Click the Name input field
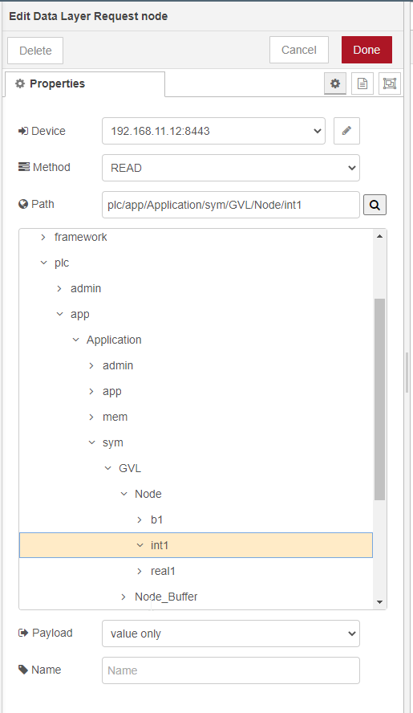This screenshot has height=713, width=413. click(231, 670)
